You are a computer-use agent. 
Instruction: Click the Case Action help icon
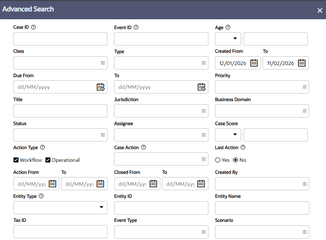[144, 147]
